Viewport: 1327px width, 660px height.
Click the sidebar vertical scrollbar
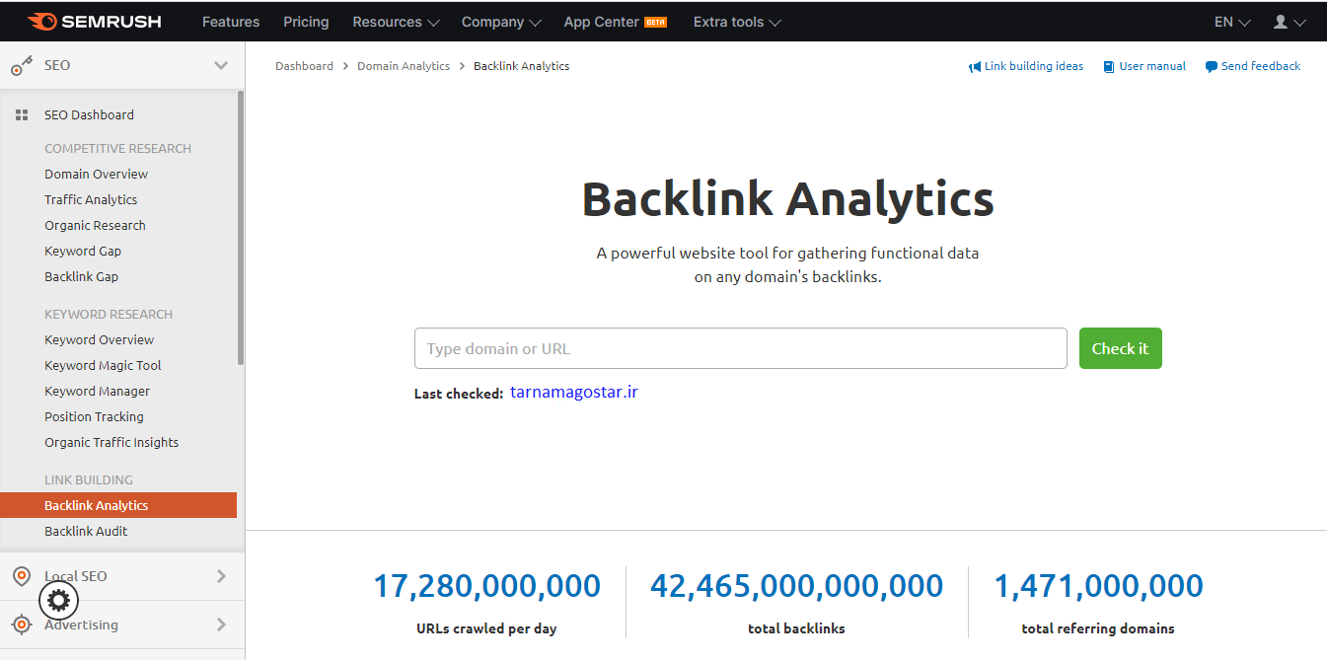[x=240, y=229]
